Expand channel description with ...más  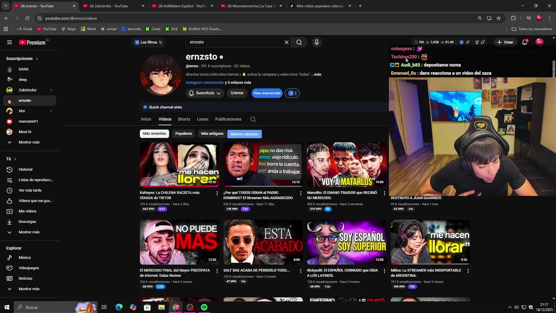(x=316, y=74)
